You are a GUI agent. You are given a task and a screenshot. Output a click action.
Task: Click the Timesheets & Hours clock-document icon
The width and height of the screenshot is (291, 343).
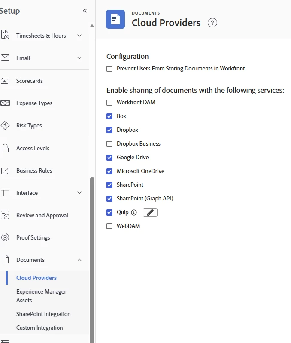5,35
